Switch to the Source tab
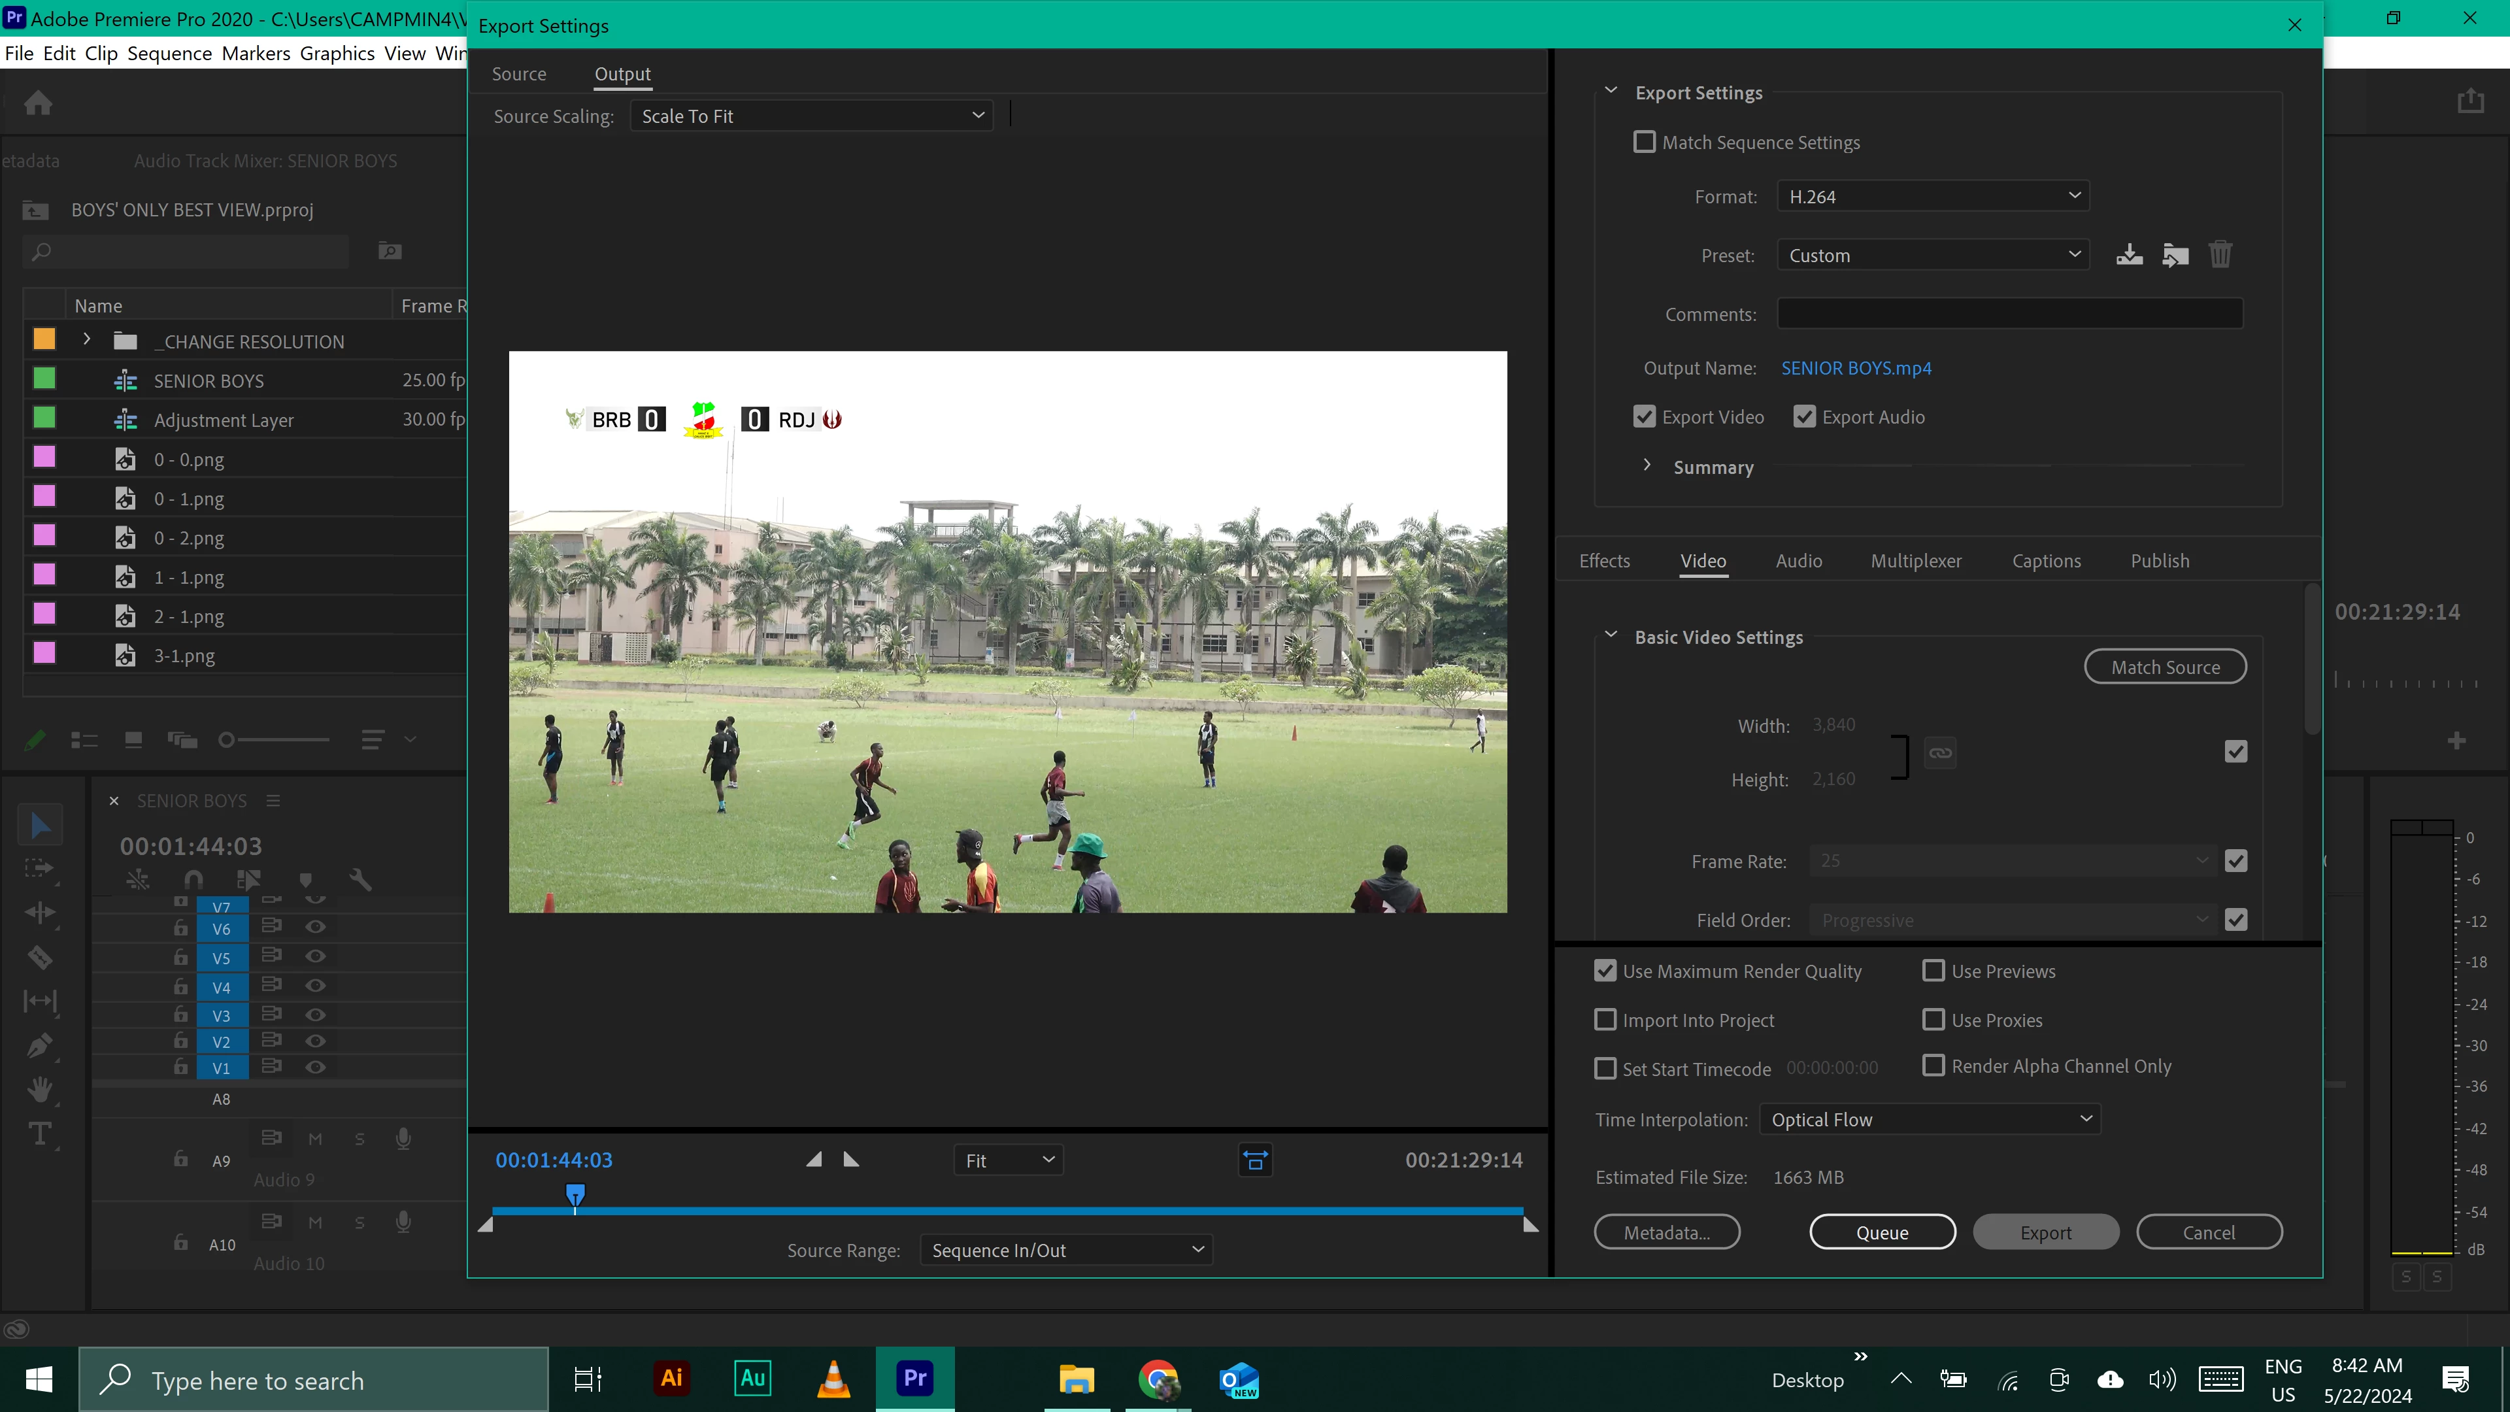Screen dimensions: 2510x1412 518,74
